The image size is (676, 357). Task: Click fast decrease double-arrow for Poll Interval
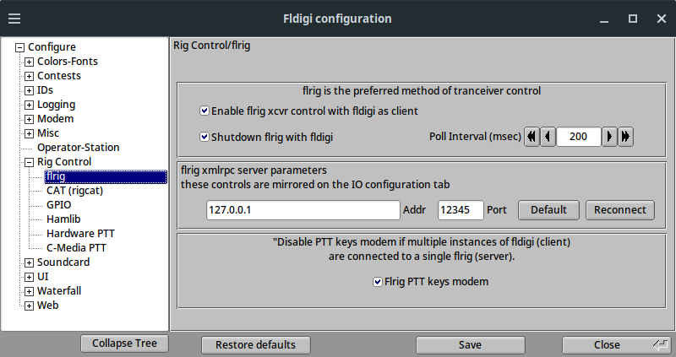click(532, 136)
